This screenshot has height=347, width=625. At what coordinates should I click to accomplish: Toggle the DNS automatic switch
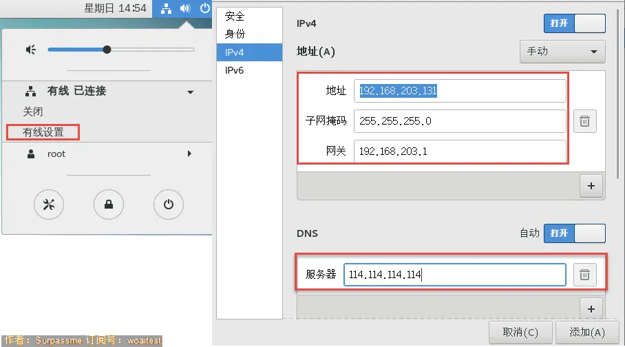click(574, 233)
